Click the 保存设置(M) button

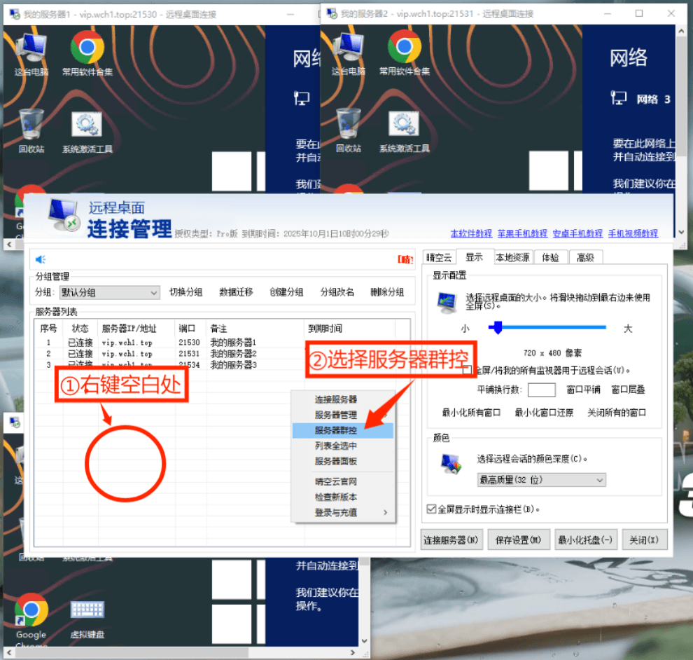click(x=517, y=540)
